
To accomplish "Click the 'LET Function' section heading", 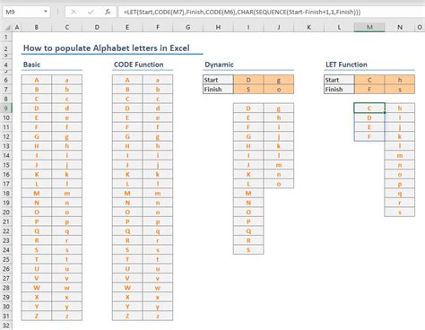I will [346, 65].
